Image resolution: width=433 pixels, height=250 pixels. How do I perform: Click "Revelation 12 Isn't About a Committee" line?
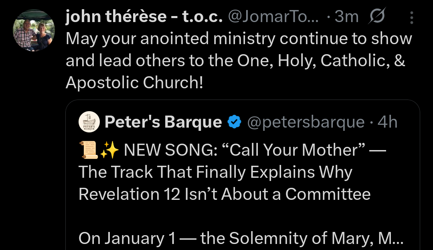(x=225, y=194)
